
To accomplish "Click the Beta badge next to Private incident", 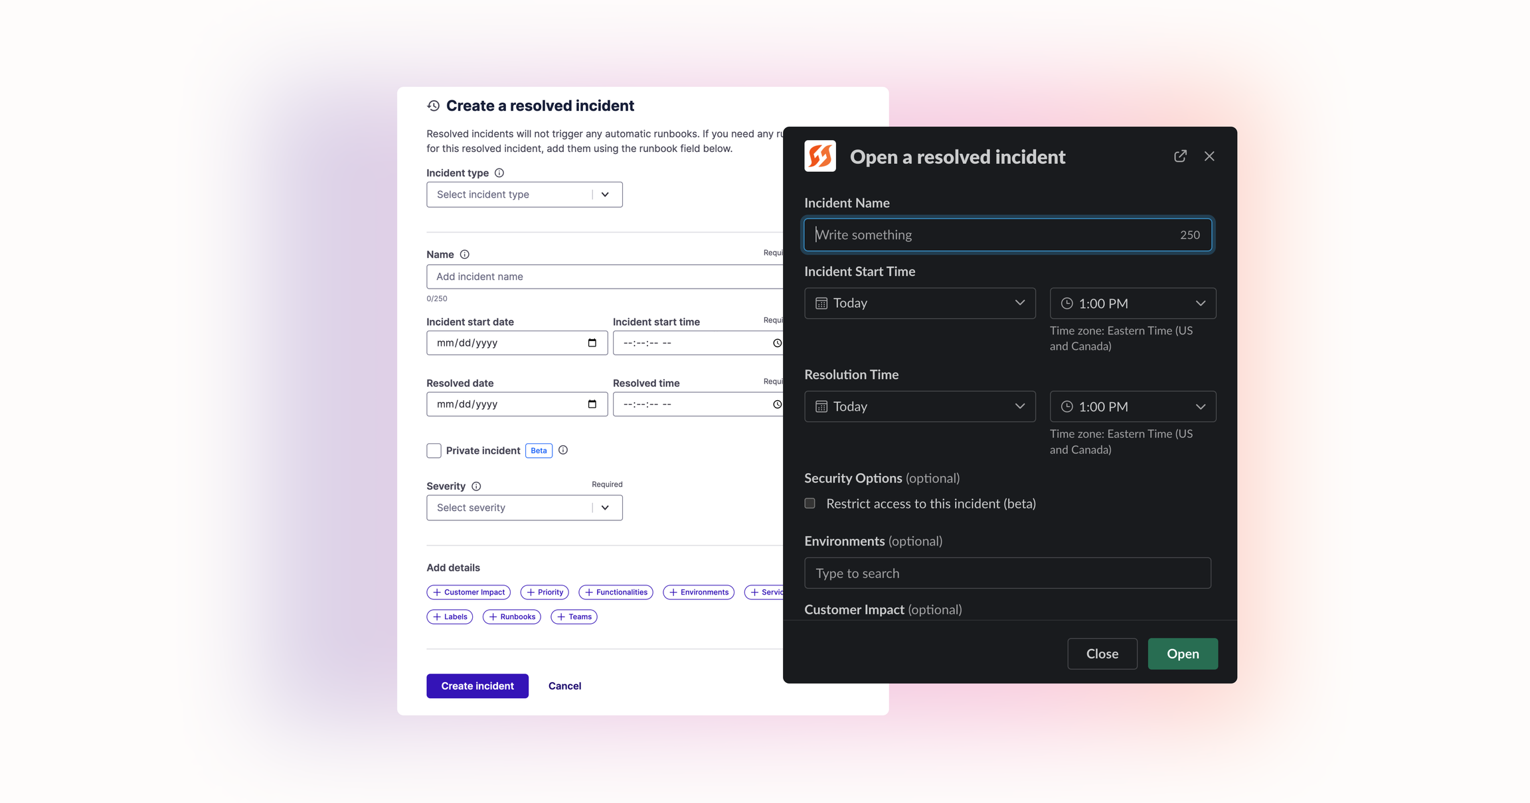I will pyautogui.click(x=539, y=451).
